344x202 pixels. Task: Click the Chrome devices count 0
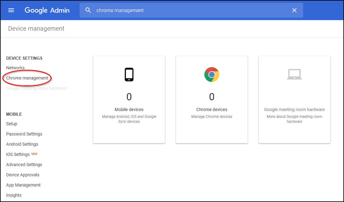pos(212,97)
